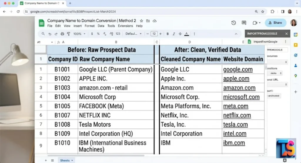
Task: Open the Format menu
Action: (x=89, y=26)
